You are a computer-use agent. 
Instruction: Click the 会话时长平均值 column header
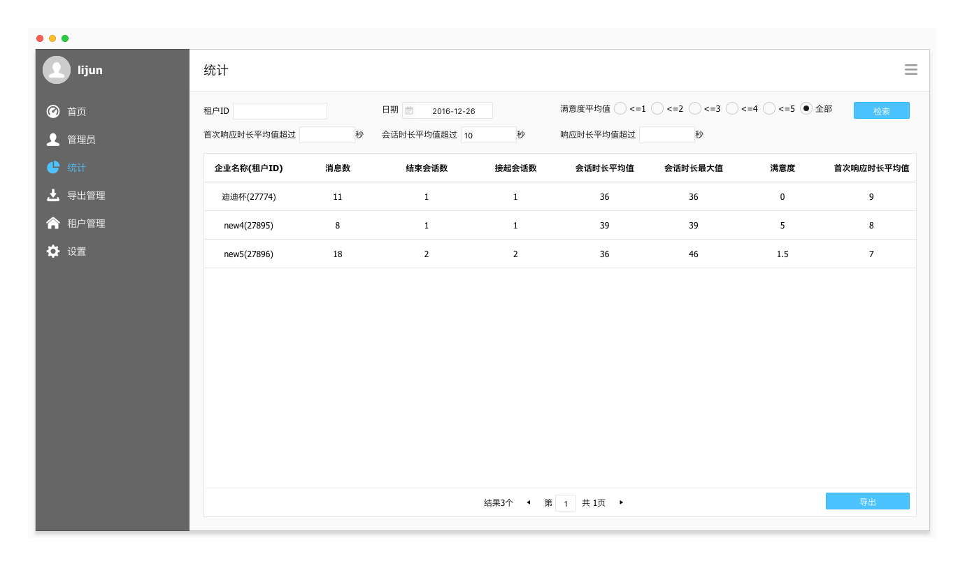coord(605,168)
